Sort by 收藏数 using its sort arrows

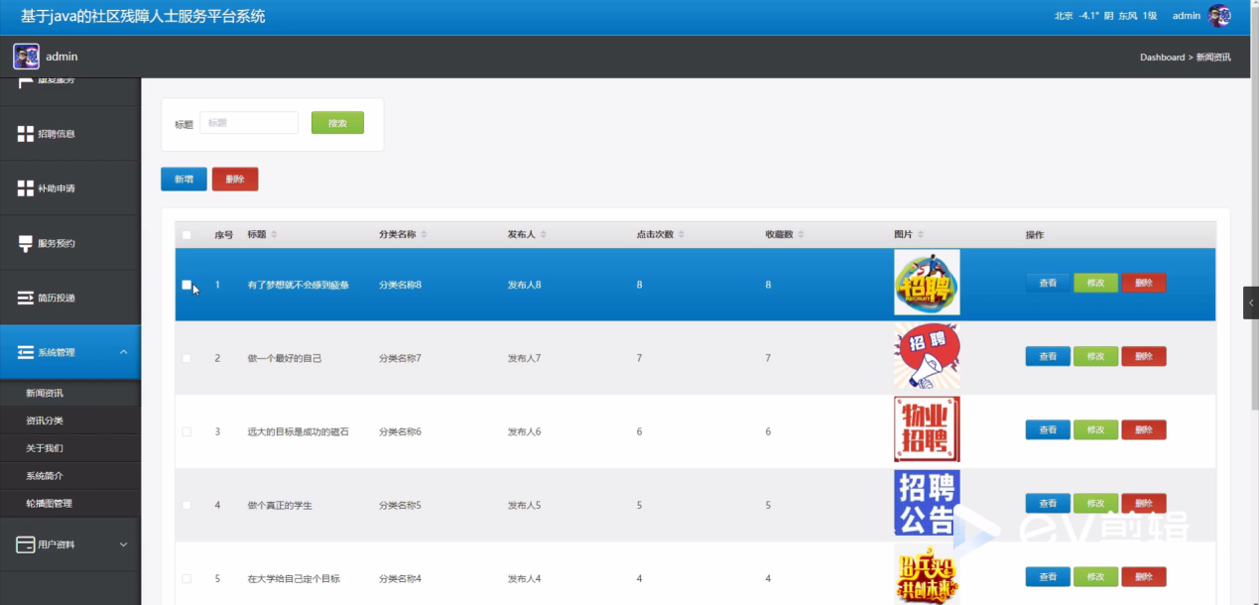click(x=802, y=235)
